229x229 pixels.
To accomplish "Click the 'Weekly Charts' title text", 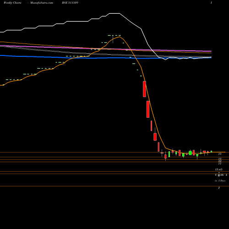I will tap(12, 3).
